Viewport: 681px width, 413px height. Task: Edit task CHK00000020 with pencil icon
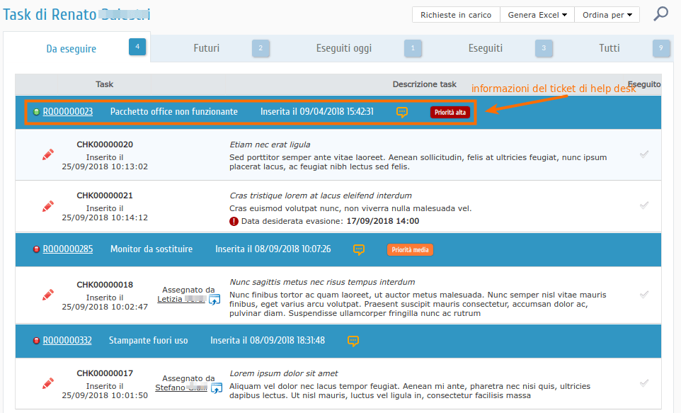click(x=47, y=154)
